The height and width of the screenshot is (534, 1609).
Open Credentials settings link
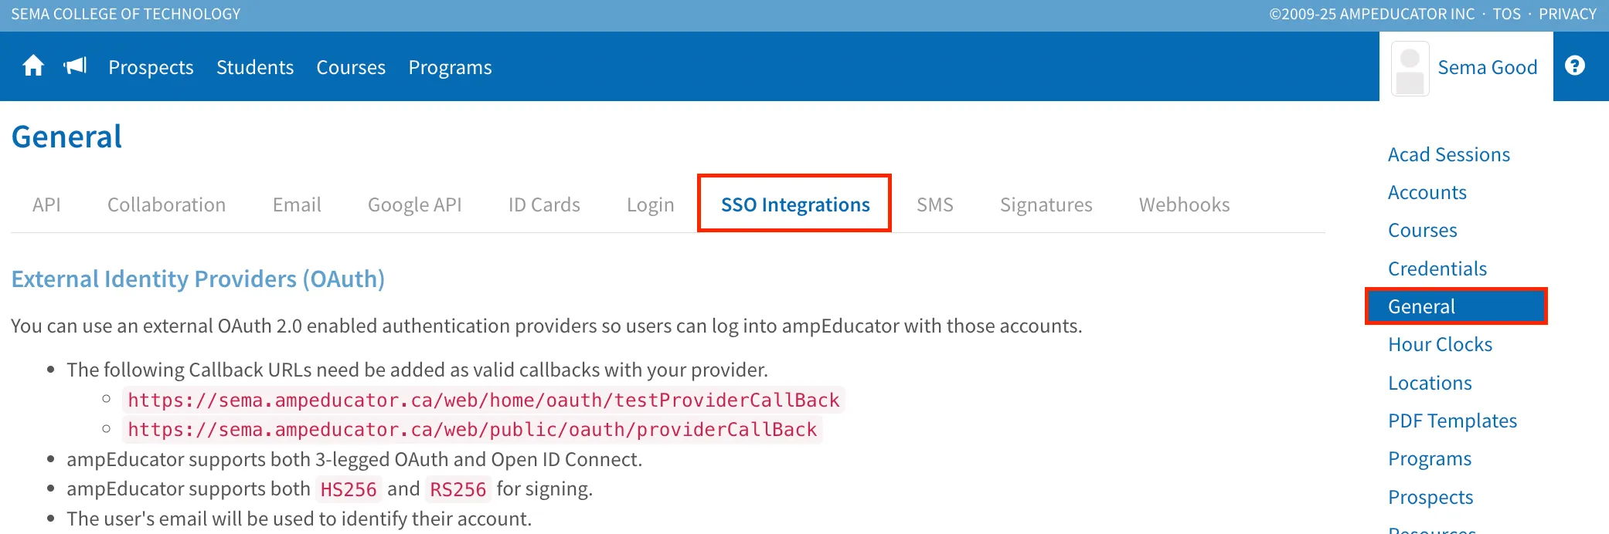tap(1437, 269)
